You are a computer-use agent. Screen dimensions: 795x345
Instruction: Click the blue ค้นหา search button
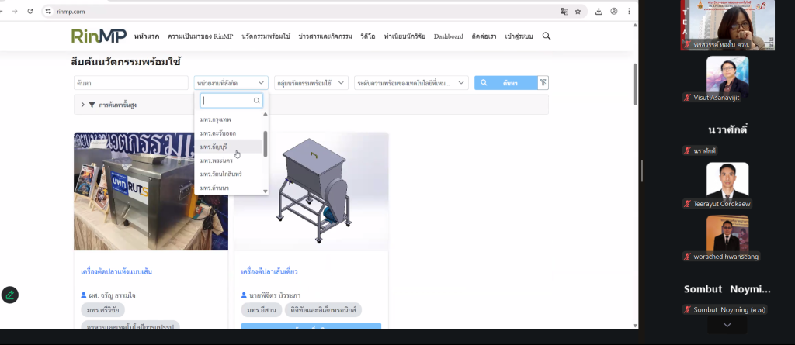pos(505,83)
